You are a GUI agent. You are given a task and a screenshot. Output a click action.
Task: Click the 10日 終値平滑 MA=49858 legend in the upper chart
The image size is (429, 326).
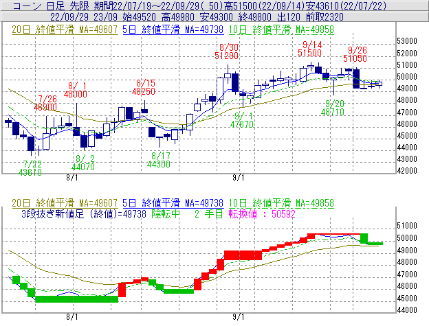(281, 30)
